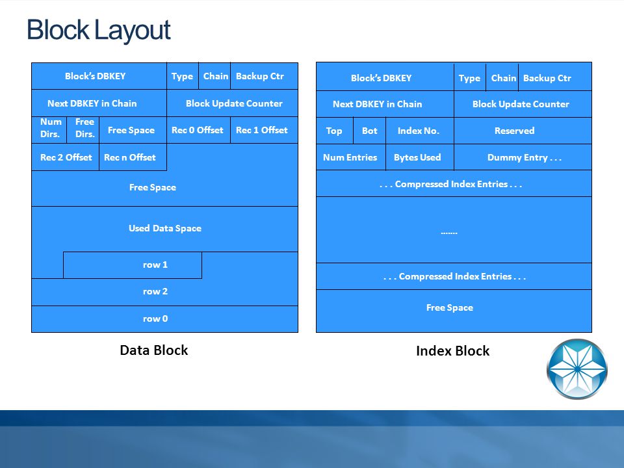Select "Chain" cell in the Data Block

point(214,76)
